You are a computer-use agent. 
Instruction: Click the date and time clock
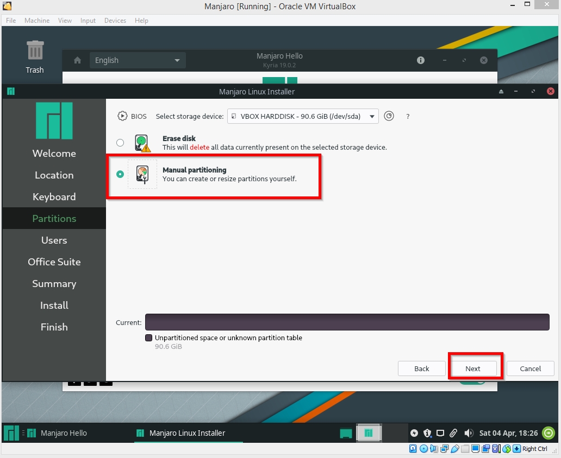coord(508,433)
